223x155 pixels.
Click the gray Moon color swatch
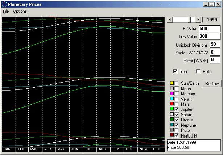[x=172, y=88]
